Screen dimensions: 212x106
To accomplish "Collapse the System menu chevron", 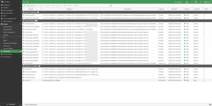I will pos(21,24).
